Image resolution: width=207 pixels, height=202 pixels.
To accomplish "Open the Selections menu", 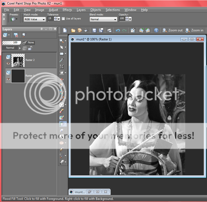I will (113, 10).
